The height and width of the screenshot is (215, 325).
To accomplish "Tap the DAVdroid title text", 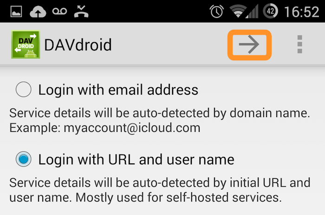I will coord(78,45).
